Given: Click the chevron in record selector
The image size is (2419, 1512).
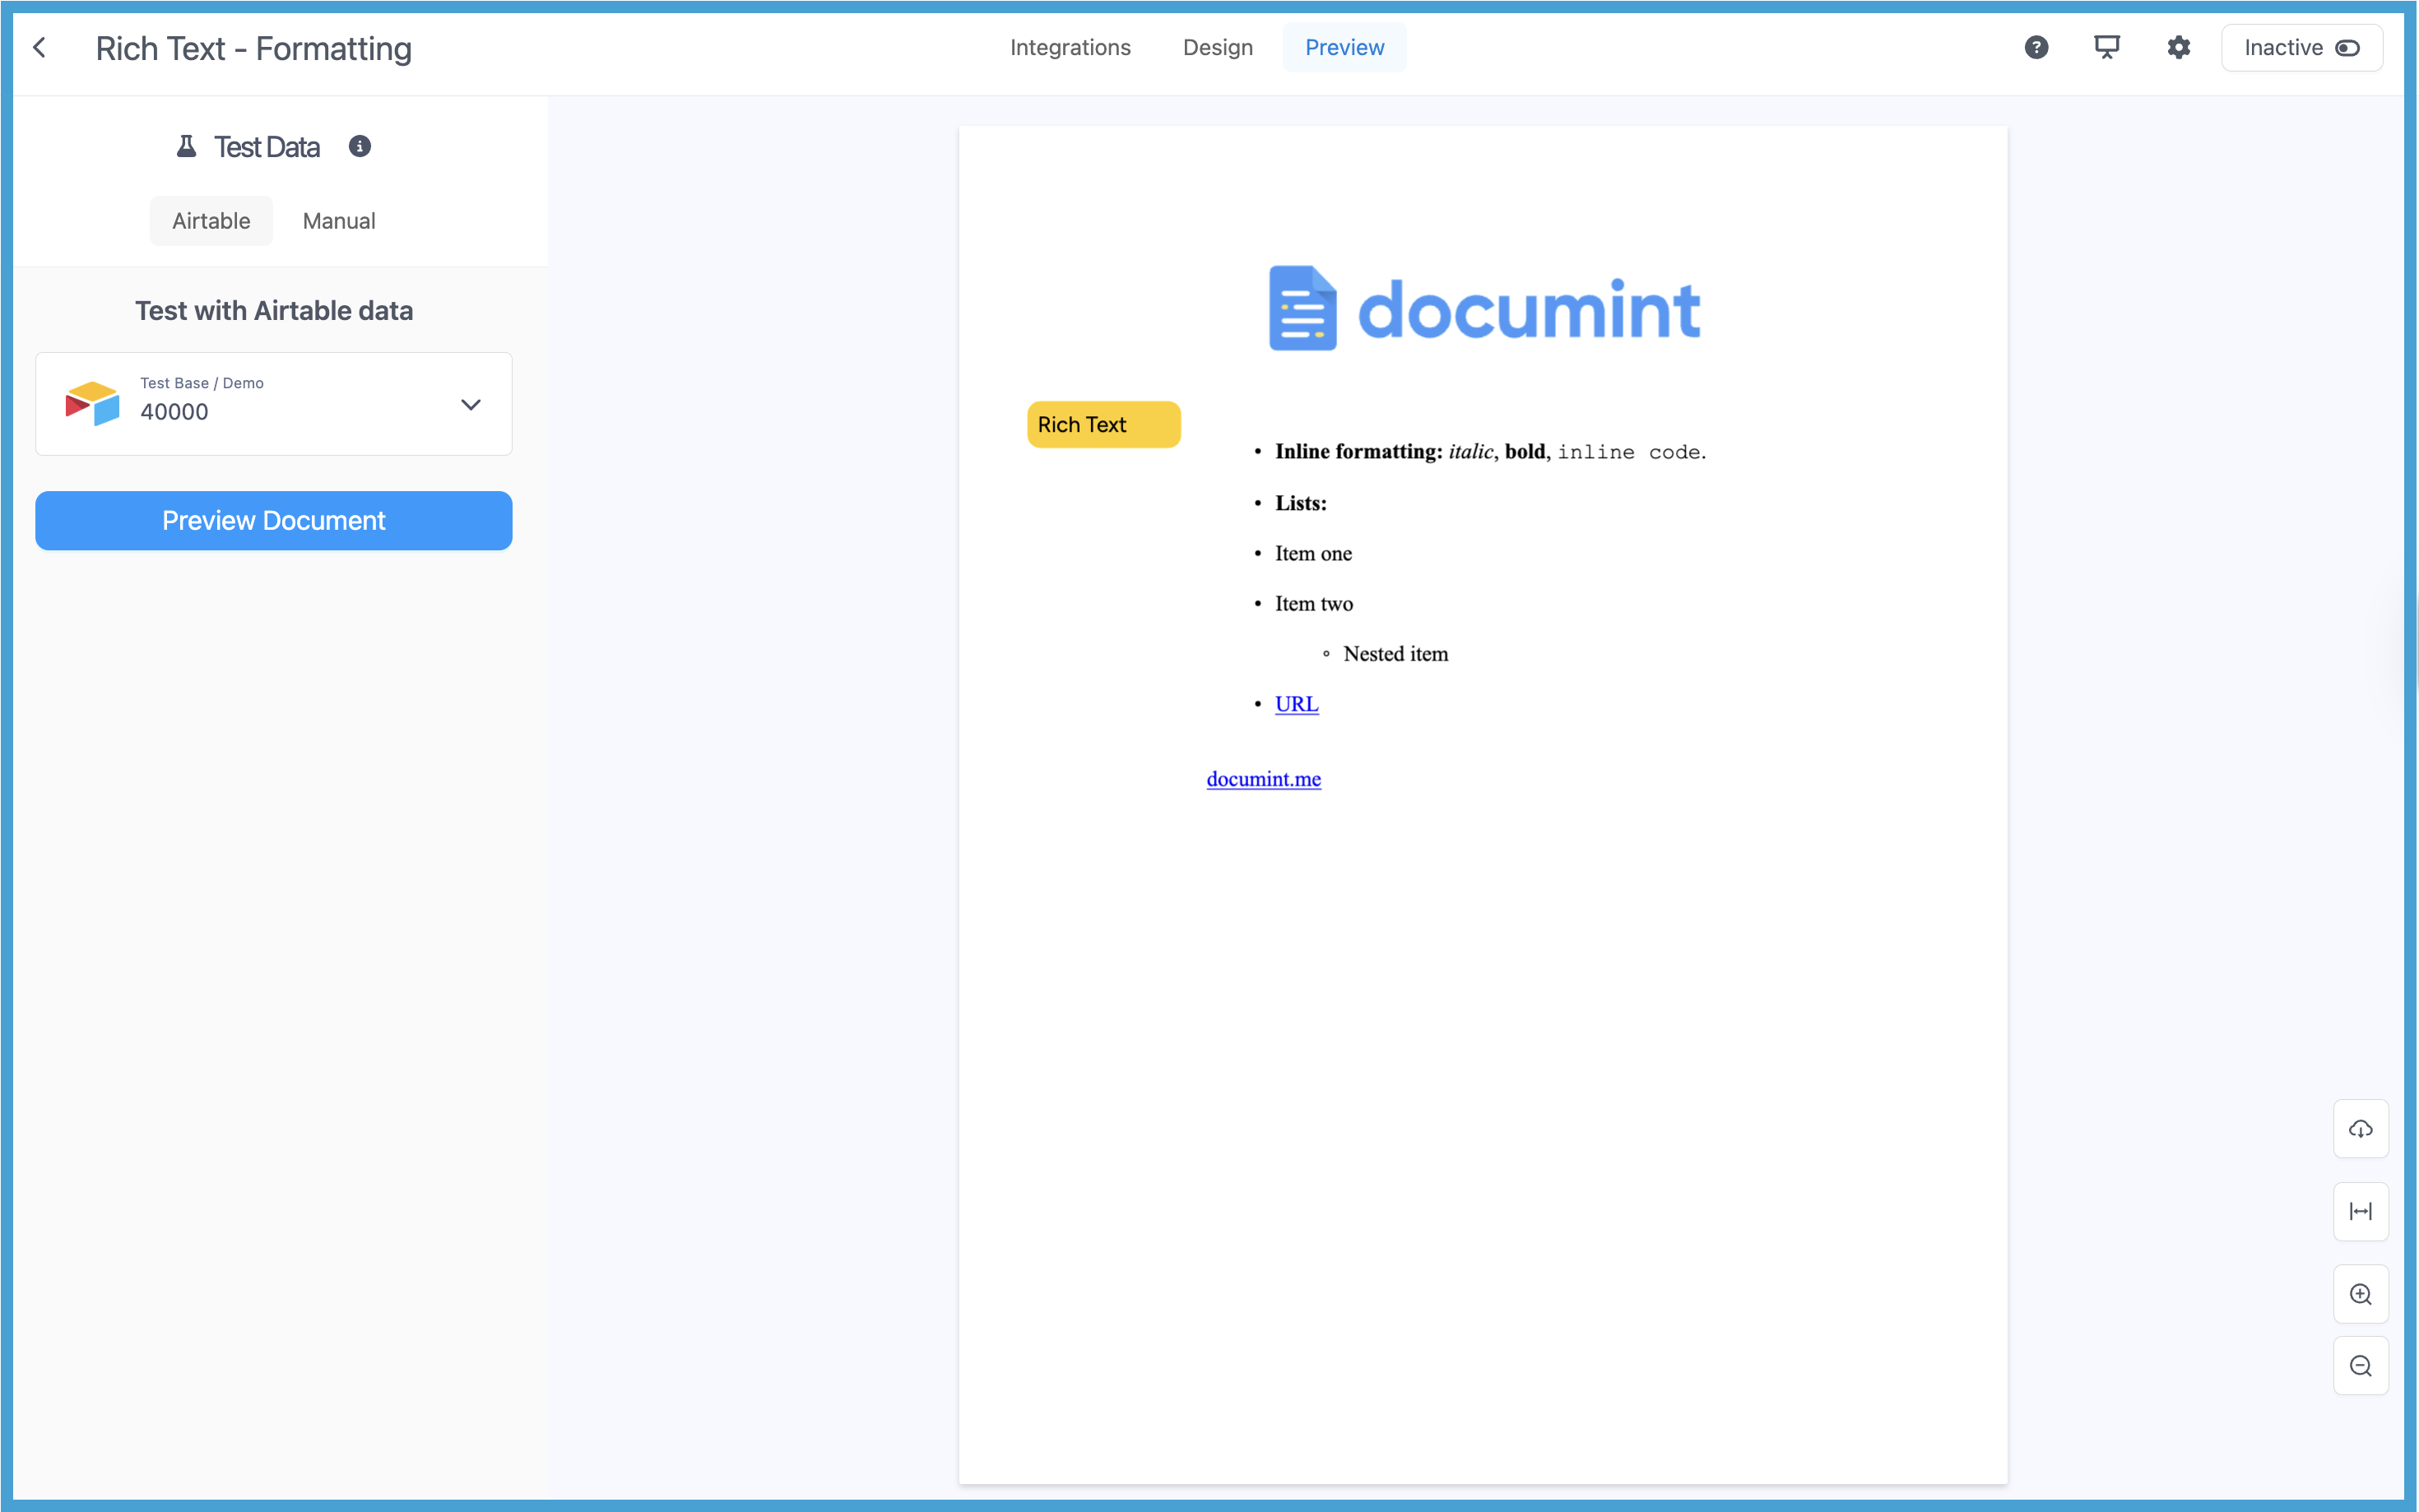Looking at the screenshot, I should [470, 405].
